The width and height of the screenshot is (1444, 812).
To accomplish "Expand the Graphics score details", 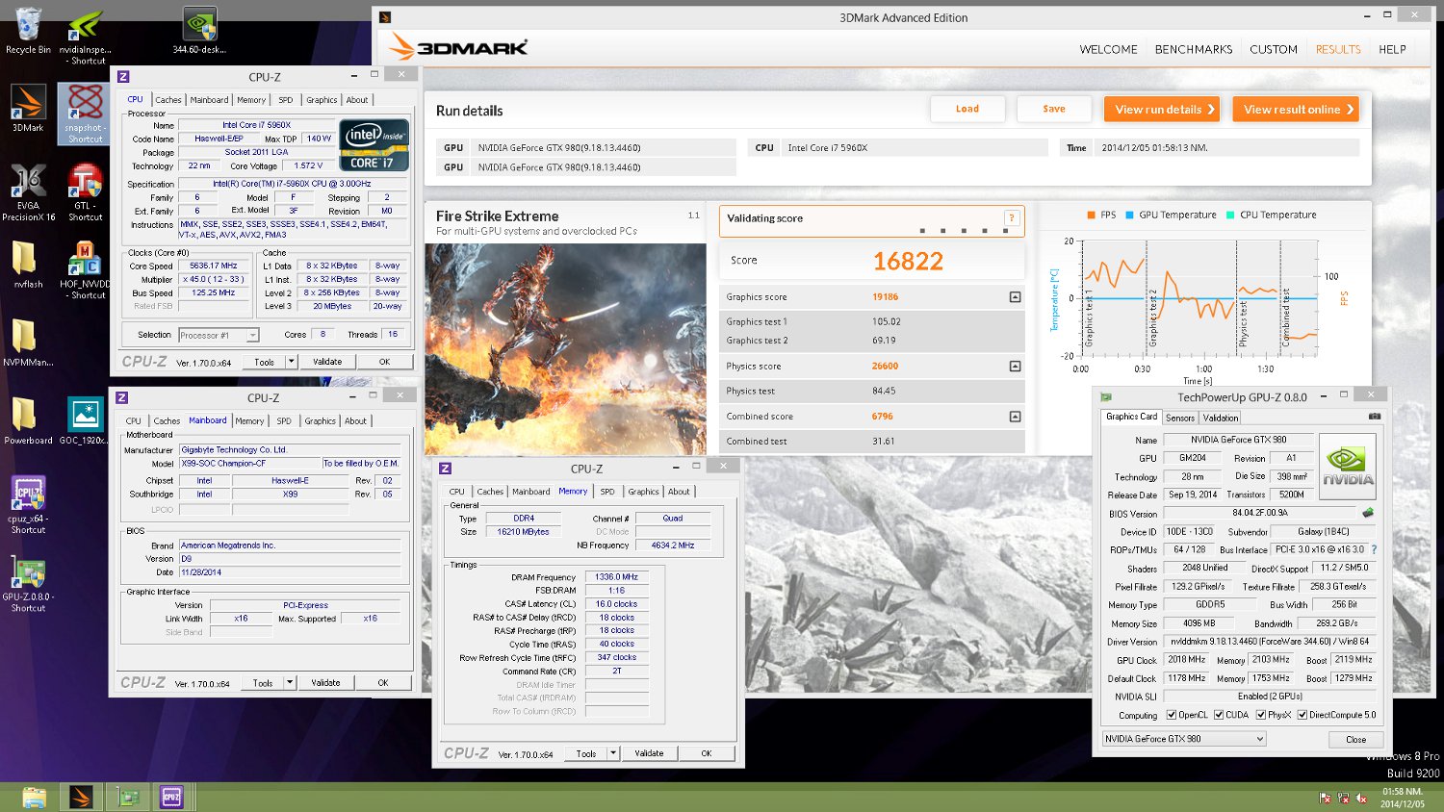I will pyautogui.click(x=1015, y=297).
